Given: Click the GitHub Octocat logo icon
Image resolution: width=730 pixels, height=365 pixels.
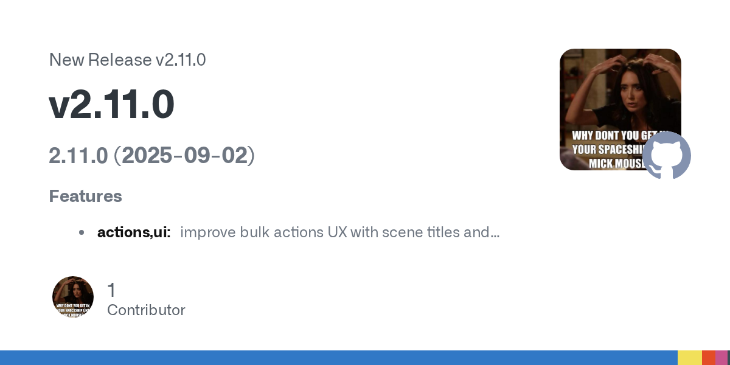Looking at the screenshot, I should click(x=667, y=155).
